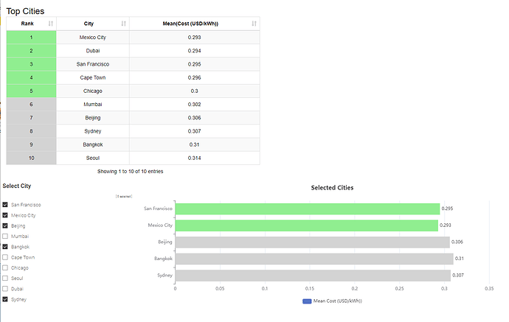Select the Dubai table cell
The width and height of the screenshot is (509, 322).
tap(93, 51)
